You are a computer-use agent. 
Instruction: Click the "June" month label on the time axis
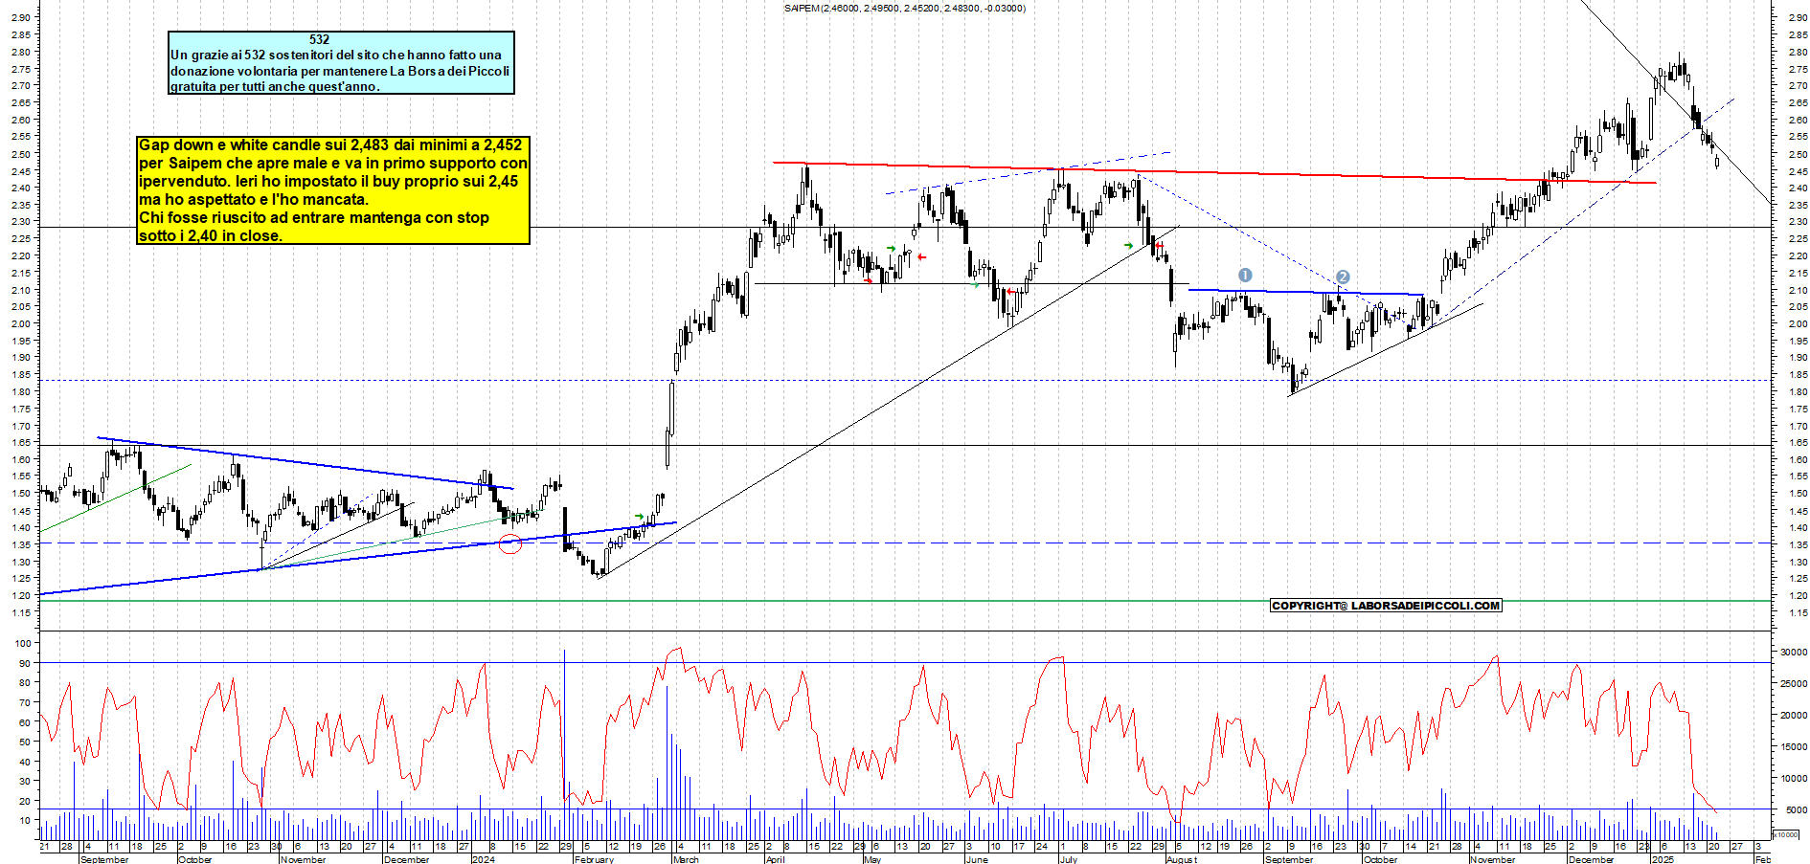point(977,859)
